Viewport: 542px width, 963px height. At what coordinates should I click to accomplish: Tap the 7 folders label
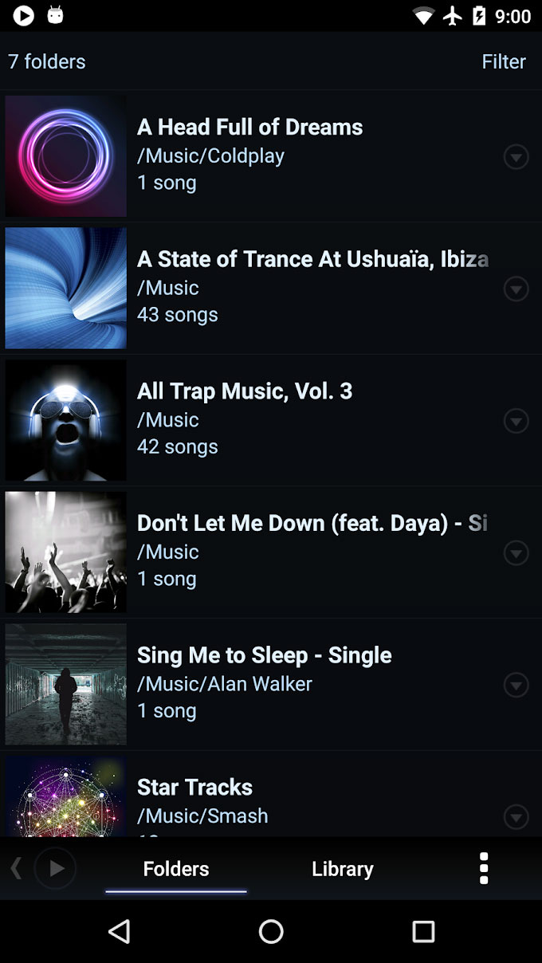[46, 61]
